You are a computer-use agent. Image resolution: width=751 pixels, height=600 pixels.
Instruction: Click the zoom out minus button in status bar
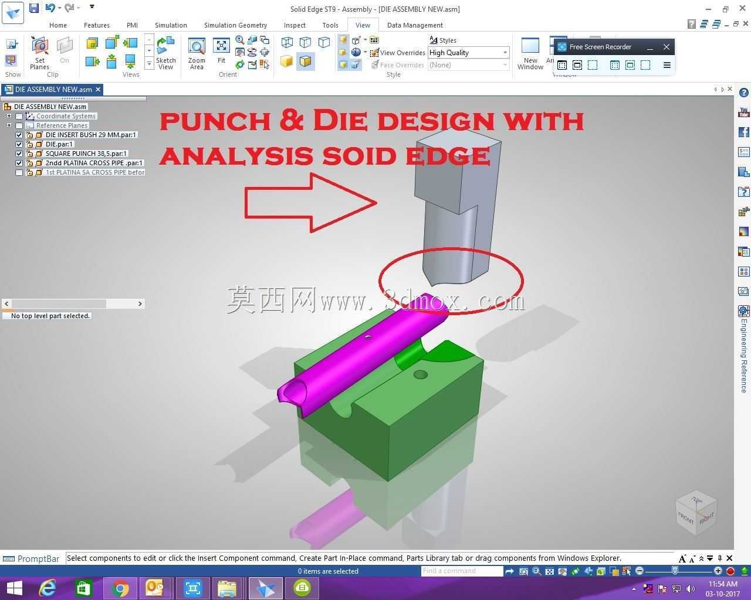click(640, 571)
